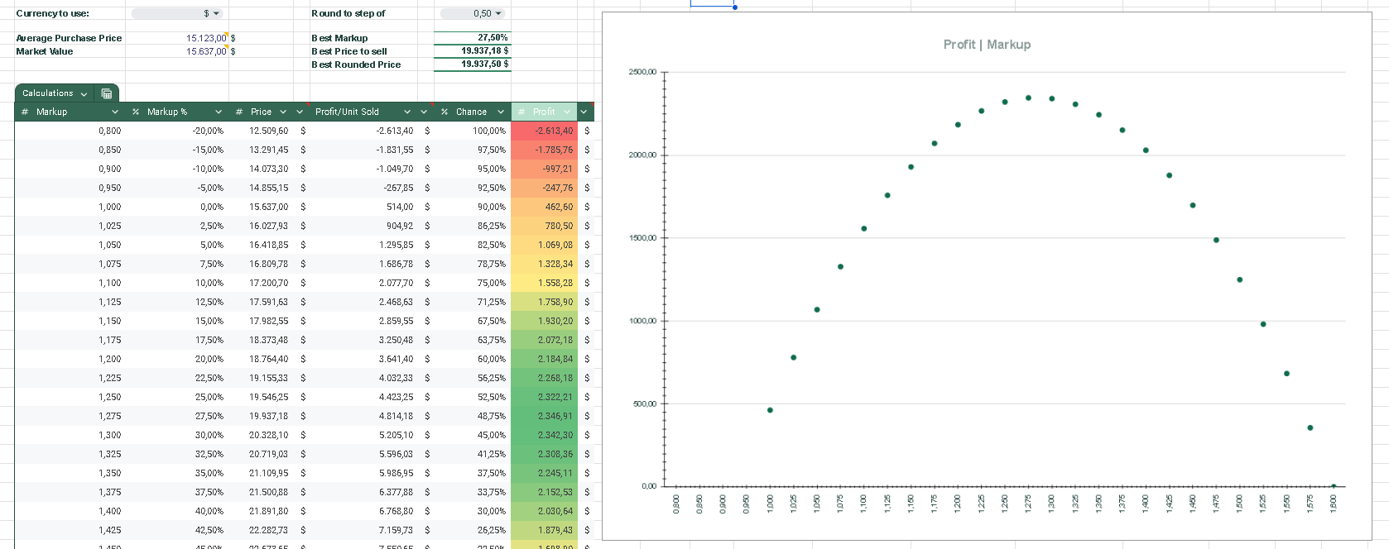Expand the Calculations table name menu
This screenshot has width=1389, height=549.
point(84,93)
